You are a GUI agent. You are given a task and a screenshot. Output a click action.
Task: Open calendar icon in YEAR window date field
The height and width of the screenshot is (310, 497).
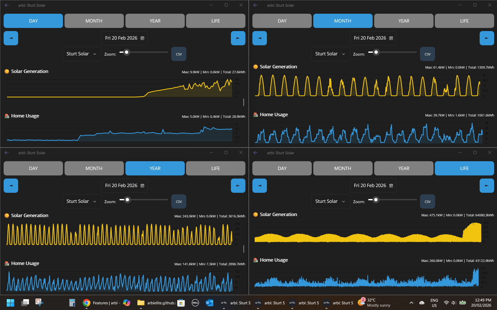pos(142,186)
